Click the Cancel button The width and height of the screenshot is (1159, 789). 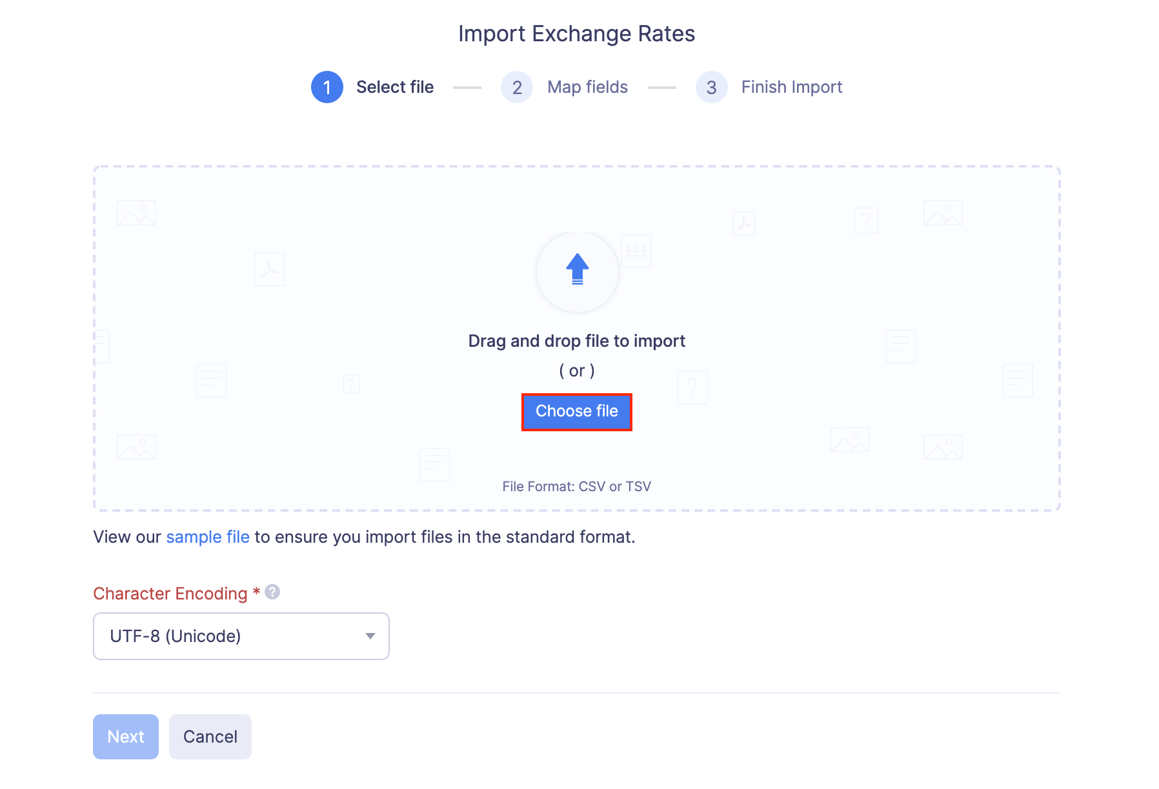pos(210,736)
